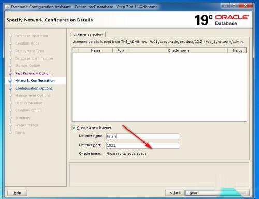Select the Network Configuration step
This screenshot has width=259, height=199.
(x=35, y=81)
